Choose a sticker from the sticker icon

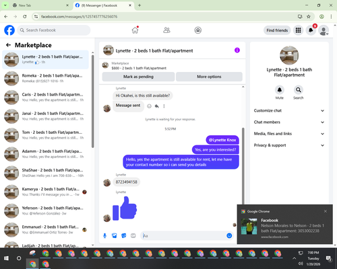click(x=124, y=235)
